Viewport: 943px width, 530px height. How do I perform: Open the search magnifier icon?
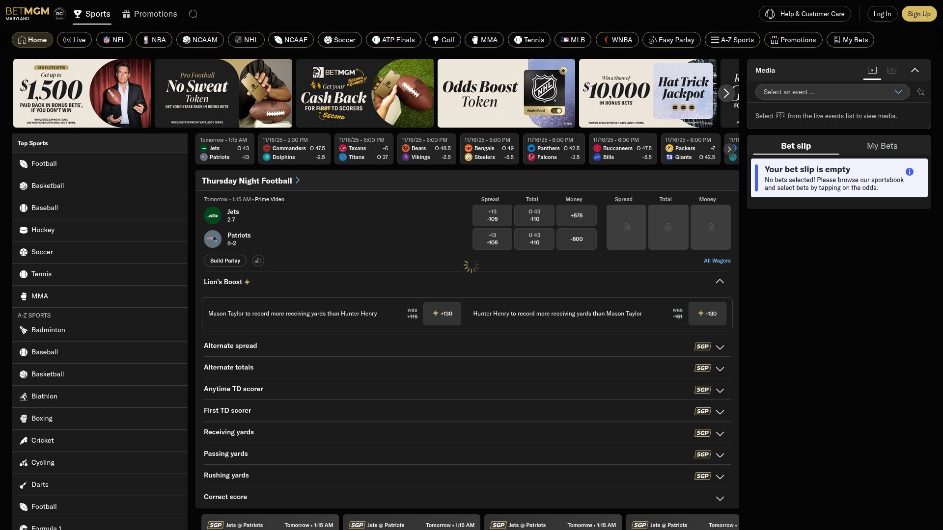pyautogui.click(x=193, y=14)
